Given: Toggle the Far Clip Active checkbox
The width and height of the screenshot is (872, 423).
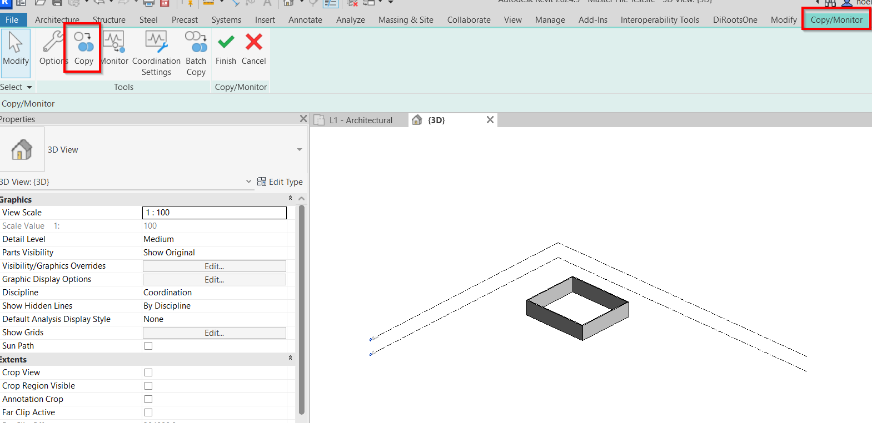Looking at the screenshot, I should [148, 412].
